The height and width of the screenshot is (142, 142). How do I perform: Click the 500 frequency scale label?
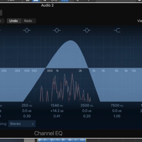point(34,71)
